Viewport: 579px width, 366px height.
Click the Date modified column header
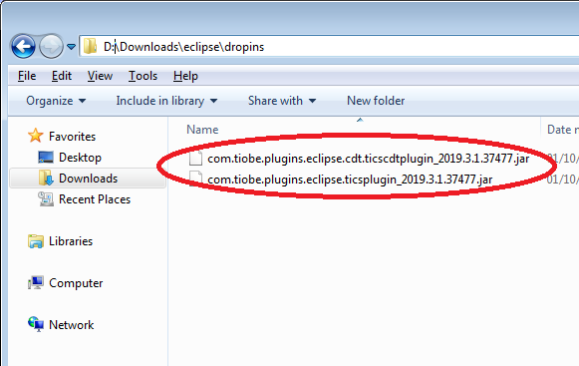563,130
